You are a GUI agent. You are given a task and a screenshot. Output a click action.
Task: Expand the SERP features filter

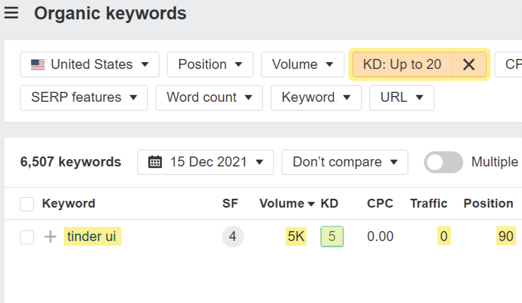(x=84, y=98)
